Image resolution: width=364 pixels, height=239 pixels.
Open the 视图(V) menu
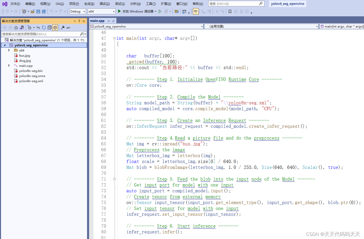[x=45, y=4]
